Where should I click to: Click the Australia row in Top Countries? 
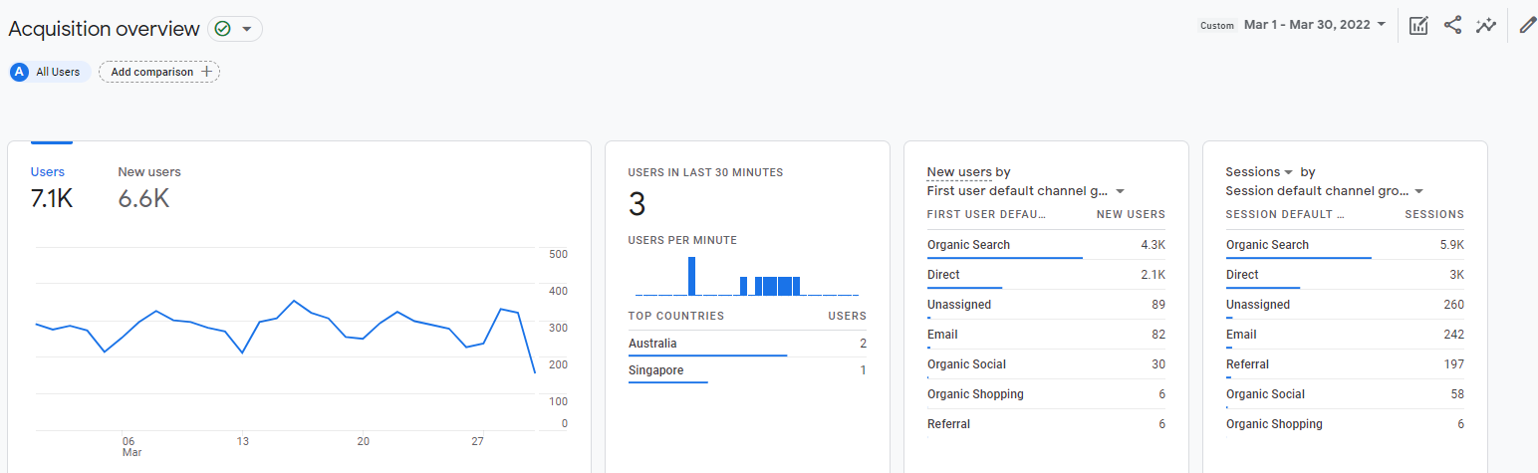(x=652, y=344)
